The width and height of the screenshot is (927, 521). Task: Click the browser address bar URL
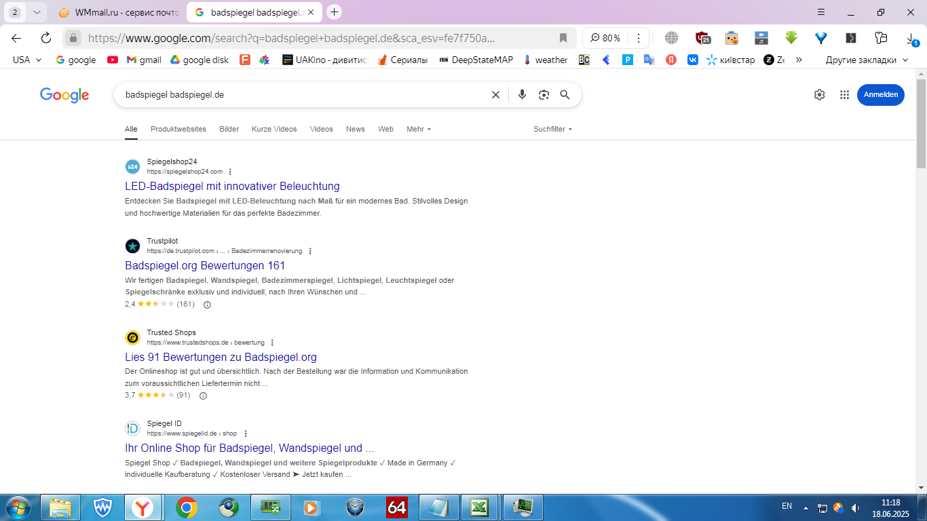pyautogui.click(x=292, y=38)
